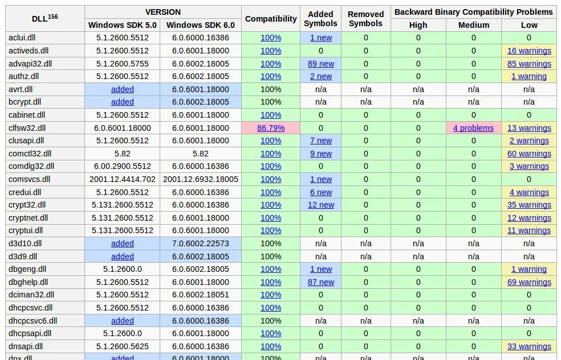Select the advapi32.dll name cell
This screenshot has width=561, height=360.
[x=45, y=64]
